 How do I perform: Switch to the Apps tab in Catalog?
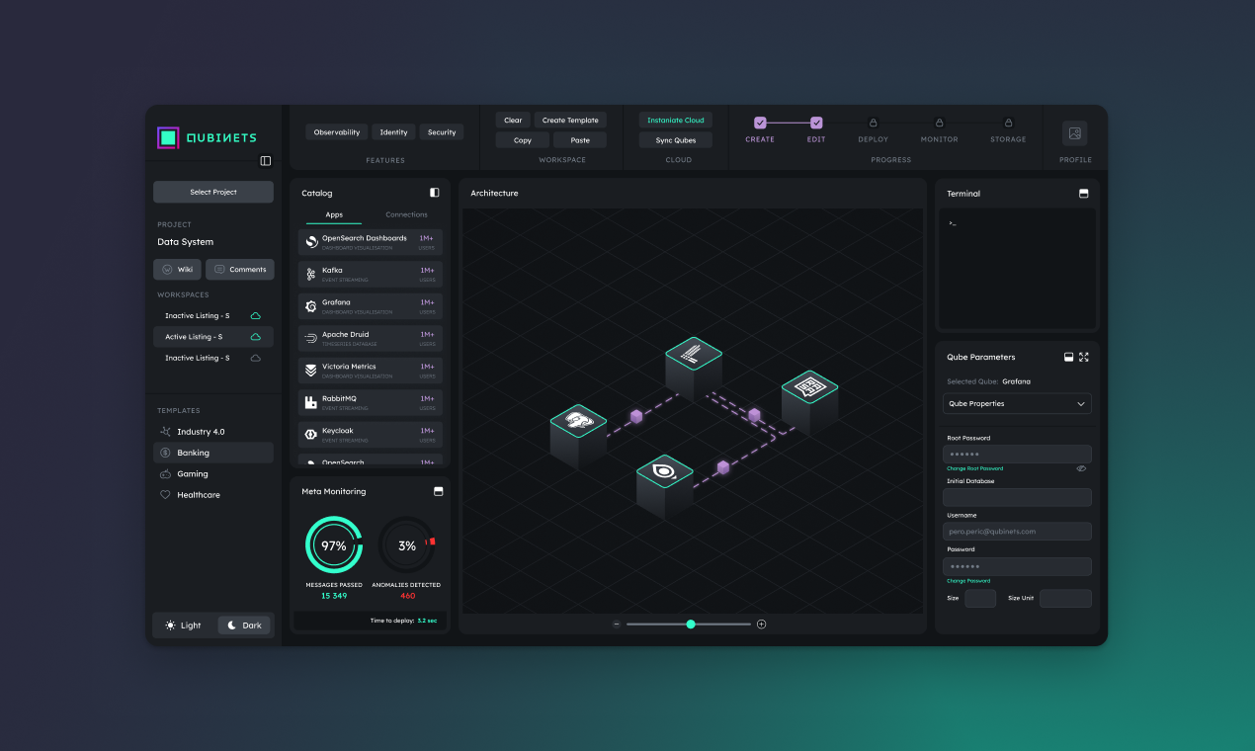point(334,214)
